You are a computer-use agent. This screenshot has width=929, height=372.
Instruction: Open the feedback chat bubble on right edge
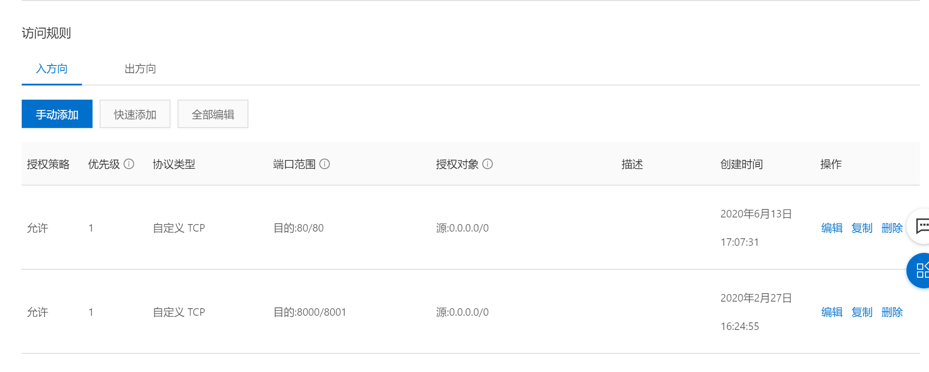pyautogui.click(x=923, y=227)
